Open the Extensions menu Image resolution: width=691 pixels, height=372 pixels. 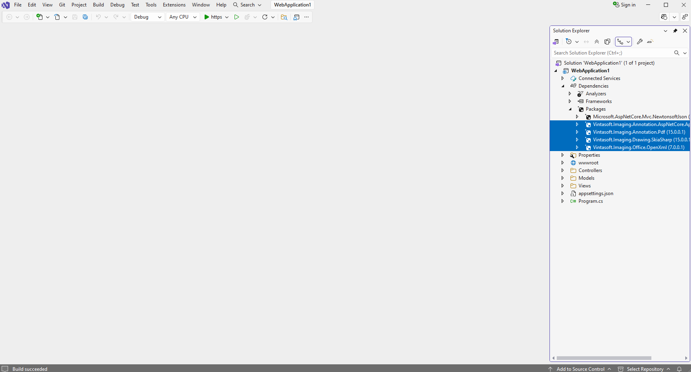pyautogui.click(x=174, y=5)
